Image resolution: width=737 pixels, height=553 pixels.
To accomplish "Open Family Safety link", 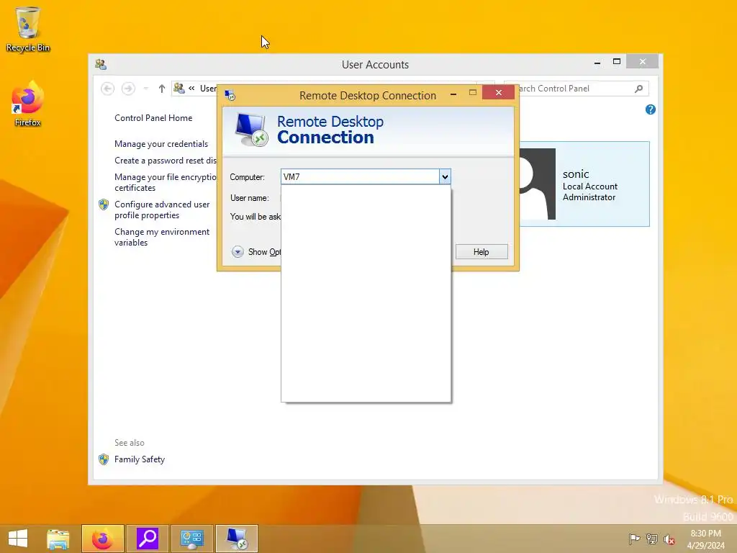I will point(139,459).
